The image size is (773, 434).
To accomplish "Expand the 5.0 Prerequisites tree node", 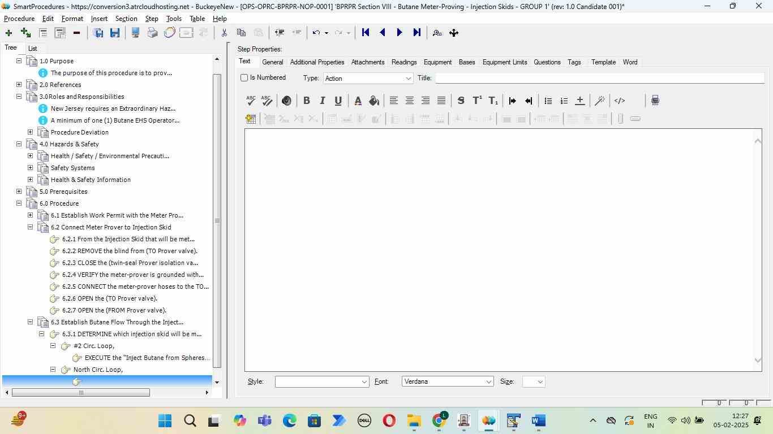I will pyautogui.click(x=19, y=192).
